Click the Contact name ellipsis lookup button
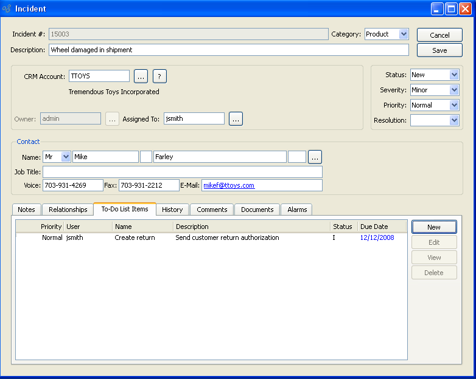The width and height of the screenshot is (476, 379). [x=315, y=157]
